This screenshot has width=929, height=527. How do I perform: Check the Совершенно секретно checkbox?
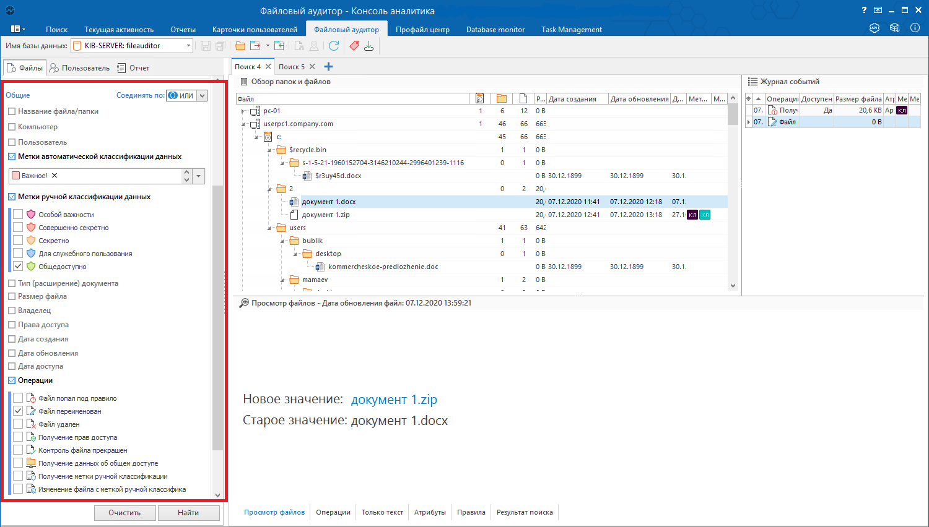pyautogui.click(x=18, y=227)
